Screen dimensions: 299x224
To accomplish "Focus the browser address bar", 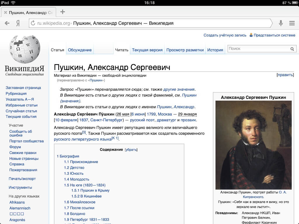I will click(151, 23).
